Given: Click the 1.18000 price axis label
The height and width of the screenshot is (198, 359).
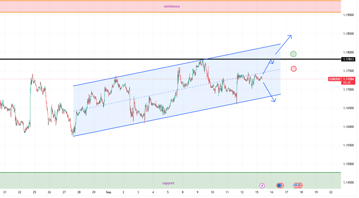Looking at the screenshot, I should 348,52.
